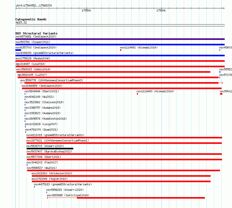This screenshot has width=232, height=208.
Task: Open nsv3523962 (Chaisson2019) label
Action: (44, 102)
